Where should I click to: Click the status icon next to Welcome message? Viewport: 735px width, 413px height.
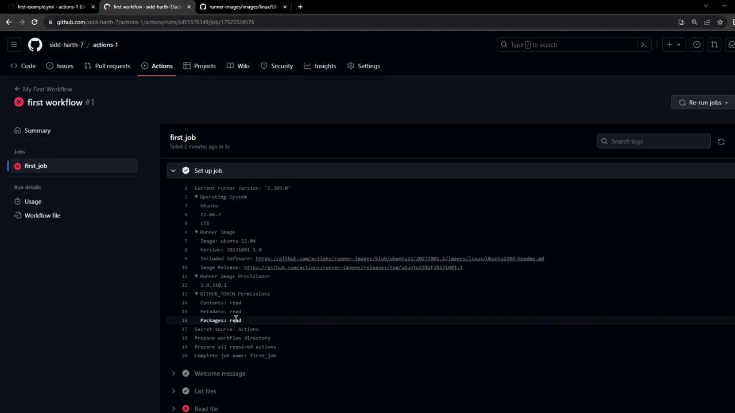pos(185,373)
